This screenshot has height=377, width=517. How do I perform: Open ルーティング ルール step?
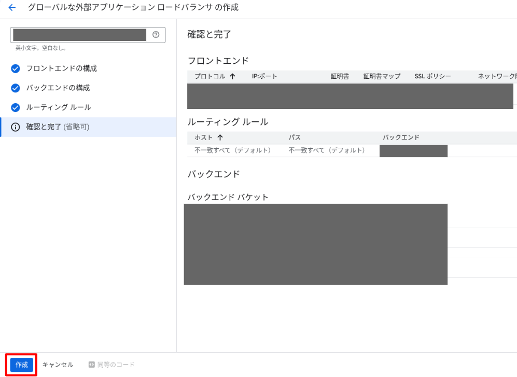click(x=59, y=107)
